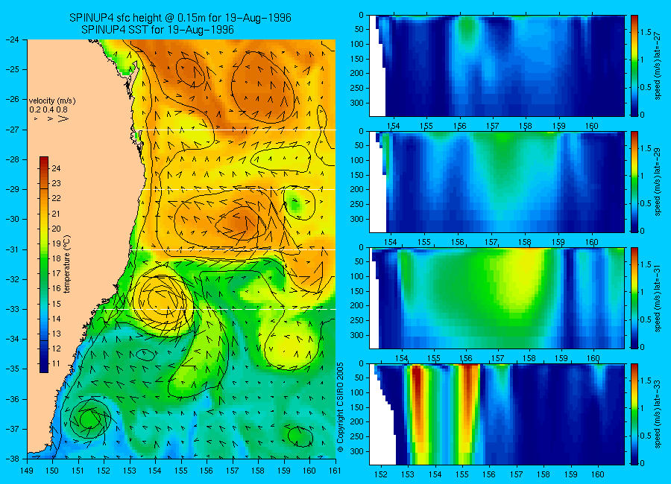
Task: Click the '161' longitude tick label on map
Action: pos(335,471)
